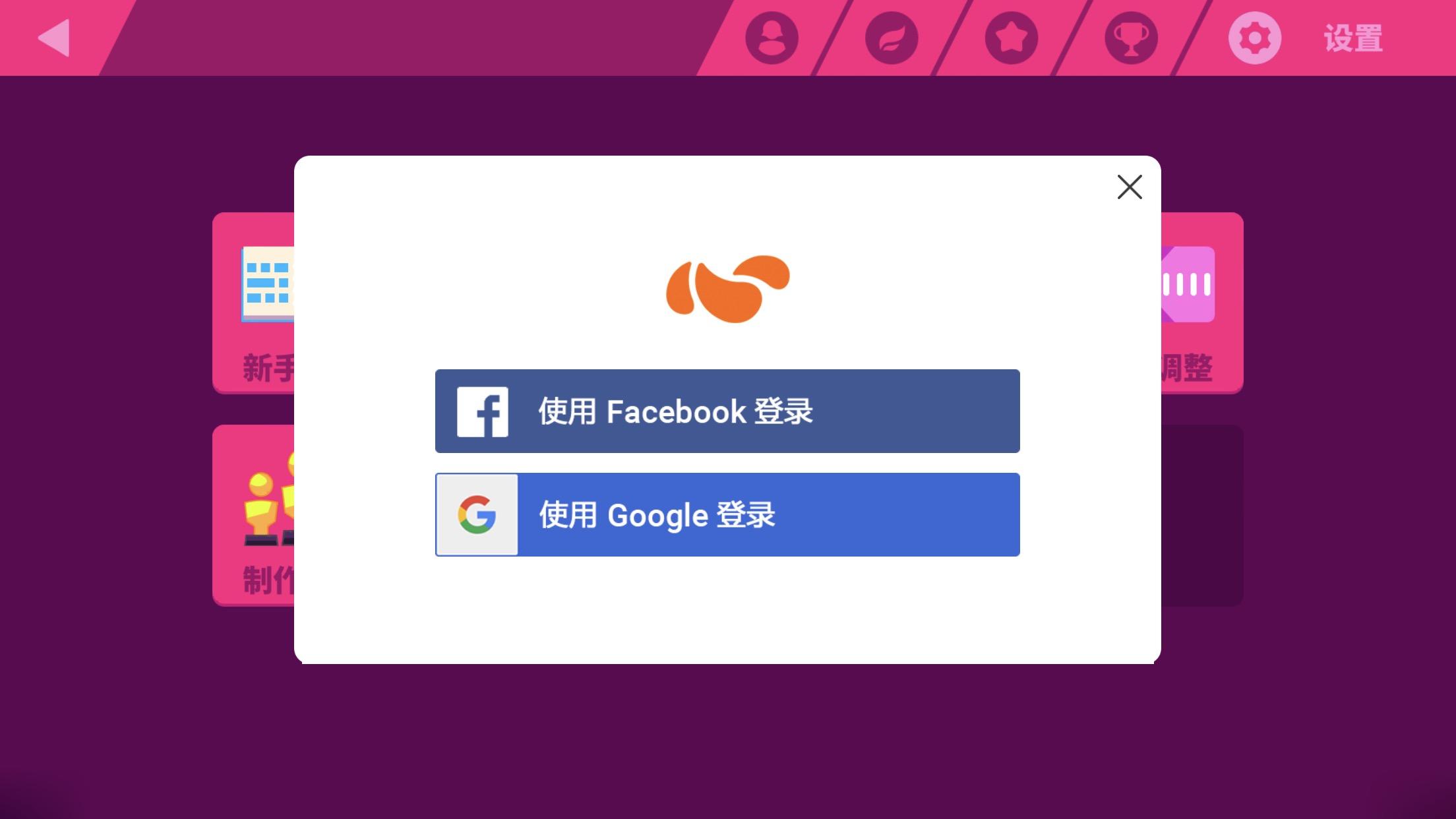The width and height of the screenshot is (1456, 819).
Task: Click the Google G logo
Action: pos(477,514)
